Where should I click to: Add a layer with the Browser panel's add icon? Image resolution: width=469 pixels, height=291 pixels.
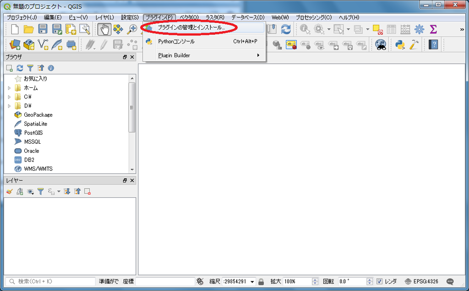coord(10,68)
